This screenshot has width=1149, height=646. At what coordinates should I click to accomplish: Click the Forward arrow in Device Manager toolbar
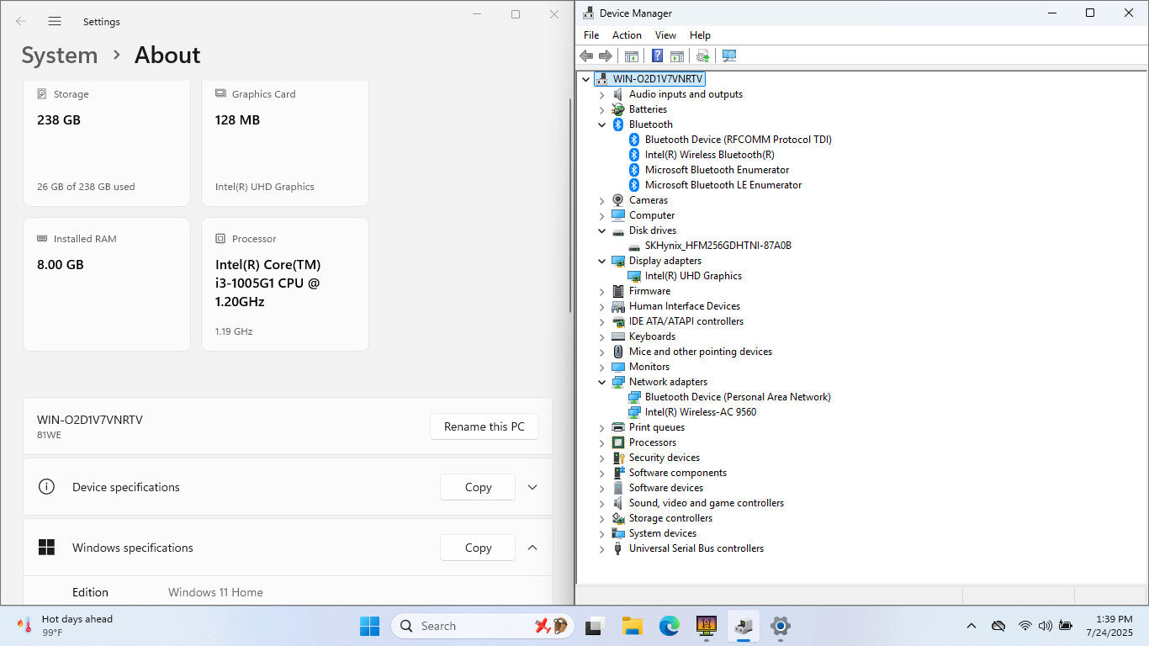pyautogui.click(x=605, y=56)
